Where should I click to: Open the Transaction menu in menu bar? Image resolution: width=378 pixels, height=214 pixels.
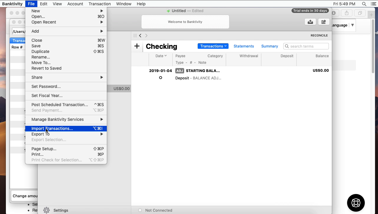pyautogui.click(x=99, y=4)
